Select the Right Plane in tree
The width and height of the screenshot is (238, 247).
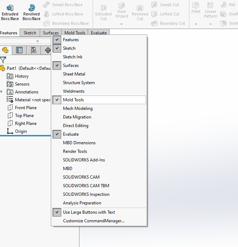22,124
